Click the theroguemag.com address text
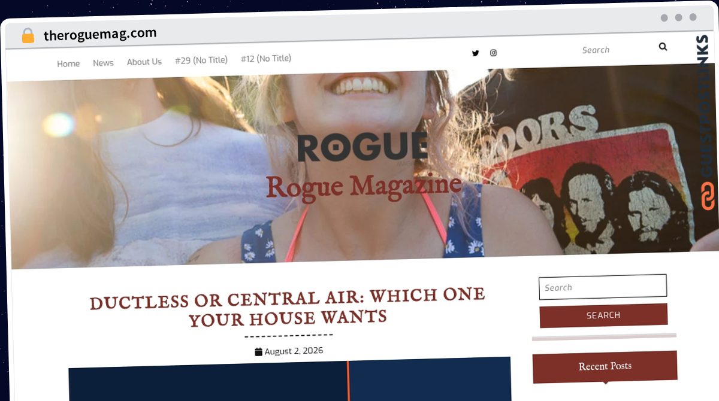Viewport: 719px width, 401px height. click(100, 34)
